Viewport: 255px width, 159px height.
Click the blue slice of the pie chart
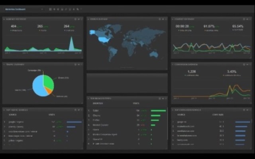[x=38, y=87]
